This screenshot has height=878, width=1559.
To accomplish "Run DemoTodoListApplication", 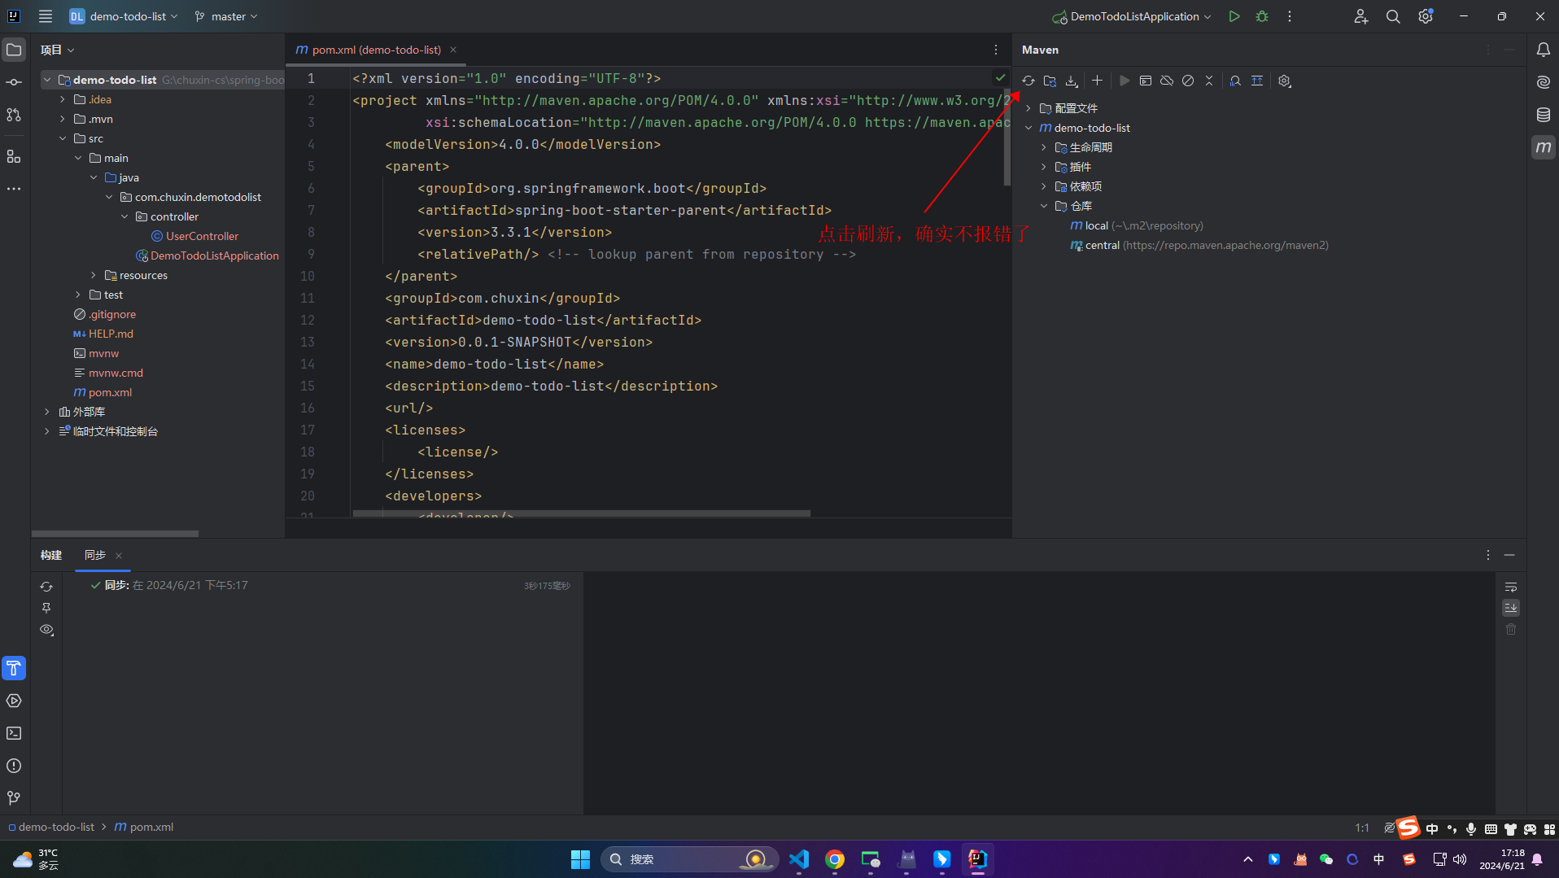I will [1234, 16].
